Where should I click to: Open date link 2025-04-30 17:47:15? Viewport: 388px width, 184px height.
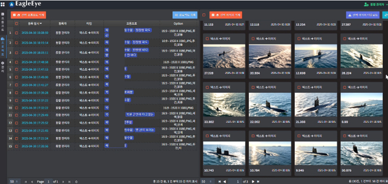click(x=35, y=69)
